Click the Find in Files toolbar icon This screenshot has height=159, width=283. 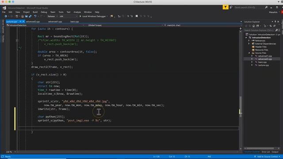111,16
